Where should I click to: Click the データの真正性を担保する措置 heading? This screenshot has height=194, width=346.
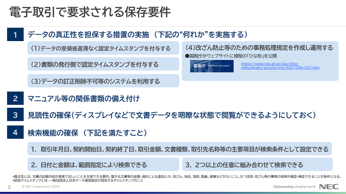[138, 35]
